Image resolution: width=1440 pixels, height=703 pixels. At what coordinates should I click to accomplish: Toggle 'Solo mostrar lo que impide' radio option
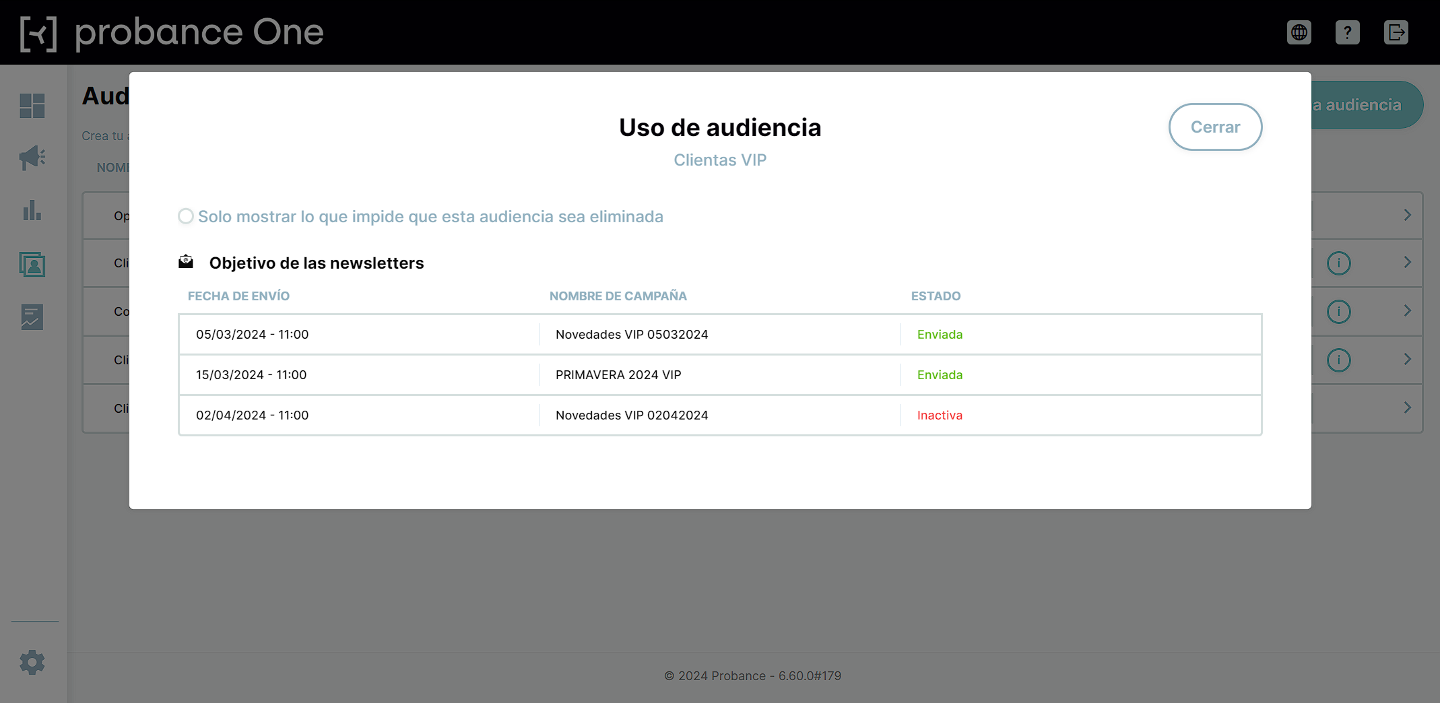coord(186,216)
